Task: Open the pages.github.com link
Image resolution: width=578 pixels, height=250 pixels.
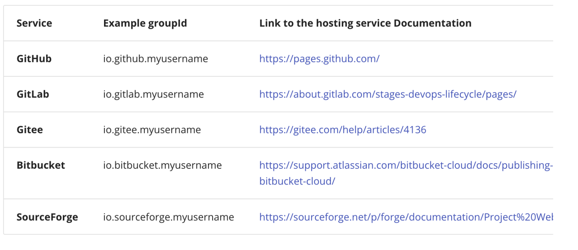Action: pos(319,59)
